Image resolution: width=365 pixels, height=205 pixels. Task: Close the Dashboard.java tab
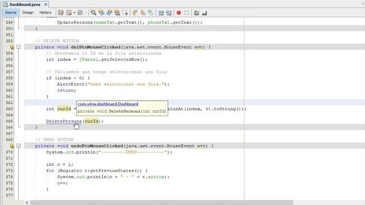[46, 4]
